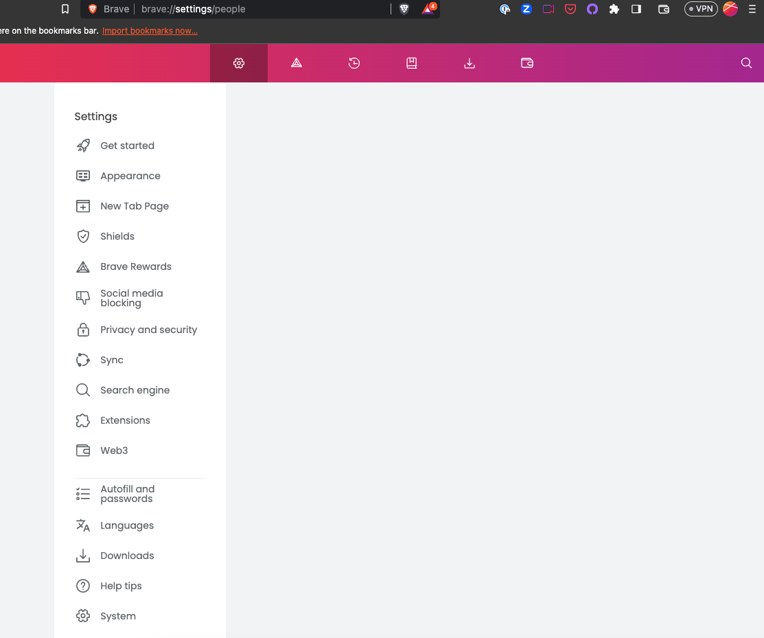Select Autofill and passwords in the sidebar
Viewport: 764px width, 638px height.
point(127,494)
